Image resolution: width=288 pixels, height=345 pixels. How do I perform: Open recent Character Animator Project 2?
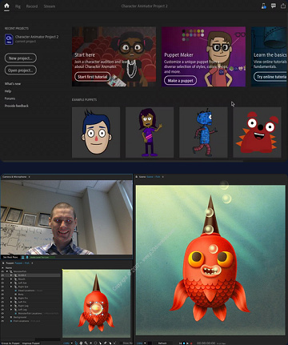pyautogui.click(x=31, y=39)
